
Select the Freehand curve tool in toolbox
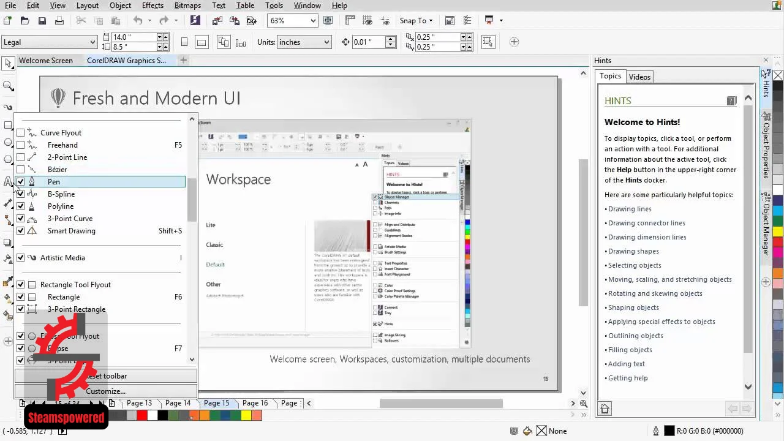tap(8, 107)
